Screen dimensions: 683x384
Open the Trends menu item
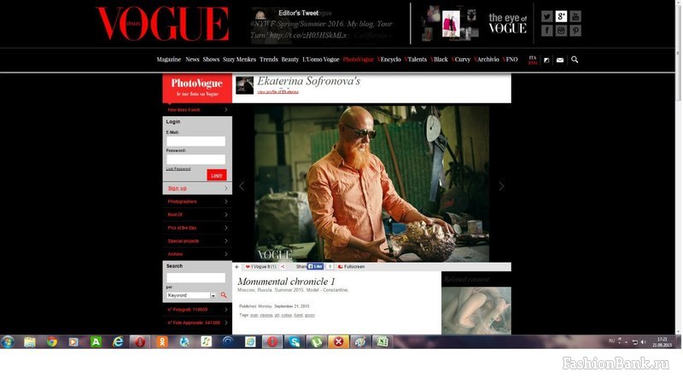268,59
